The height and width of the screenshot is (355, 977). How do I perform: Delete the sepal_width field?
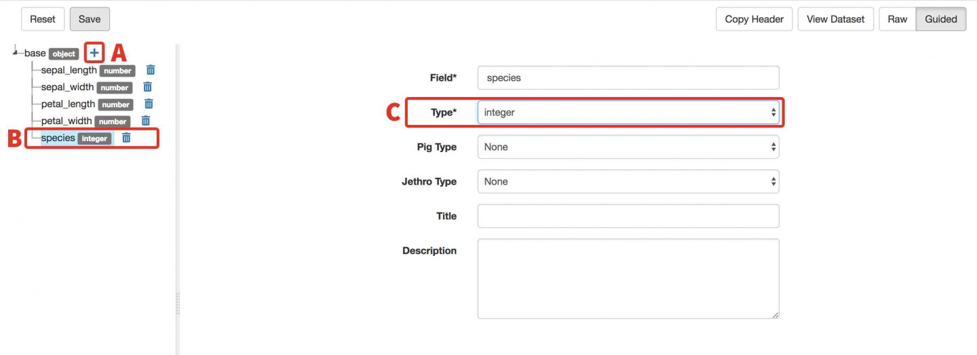(x=147, y=87)
